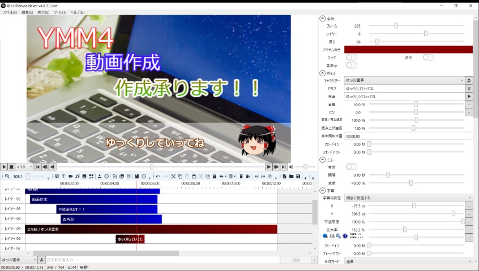The image size is (479, 271).
Task: Select the 作成承ります！！ clip on layer 03
Action: click(x=107, y=209)
